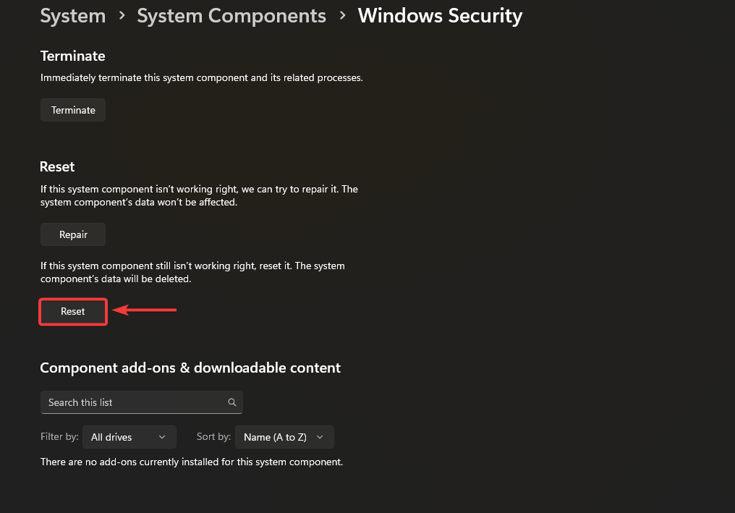The width and height of the screenshot is (735, 513).
Task: Click the chevron arrow beside Name (A to Z)
Action: pos(320,437)
